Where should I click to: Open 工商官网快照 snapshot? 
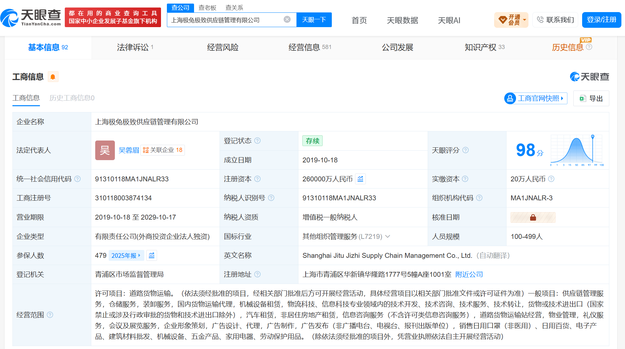(x=536, y=98)
